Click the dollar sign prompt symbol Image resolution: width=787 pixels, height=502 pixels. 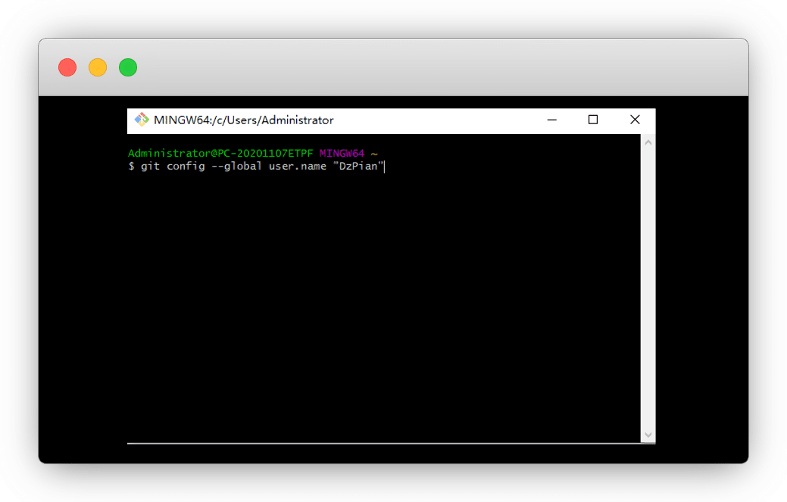(x=131, y=167)
